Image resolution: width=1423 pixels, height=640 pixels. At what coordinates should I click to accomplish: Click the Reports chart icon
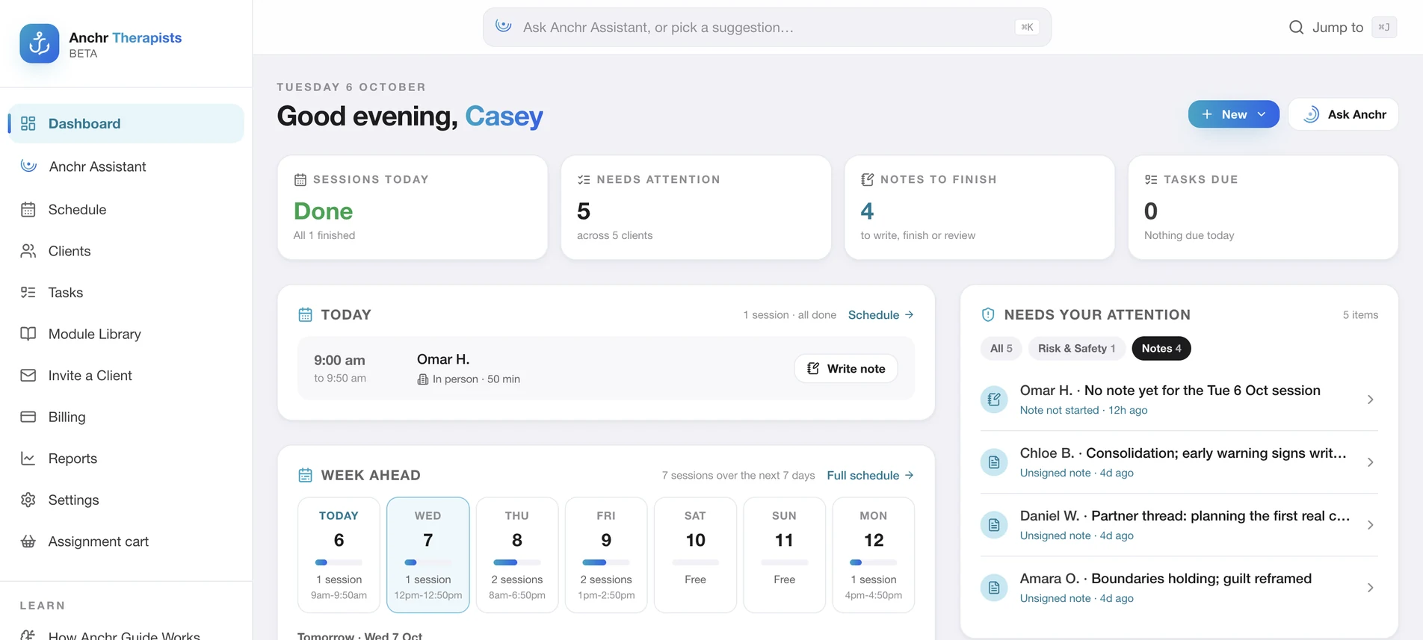(28, 459)
